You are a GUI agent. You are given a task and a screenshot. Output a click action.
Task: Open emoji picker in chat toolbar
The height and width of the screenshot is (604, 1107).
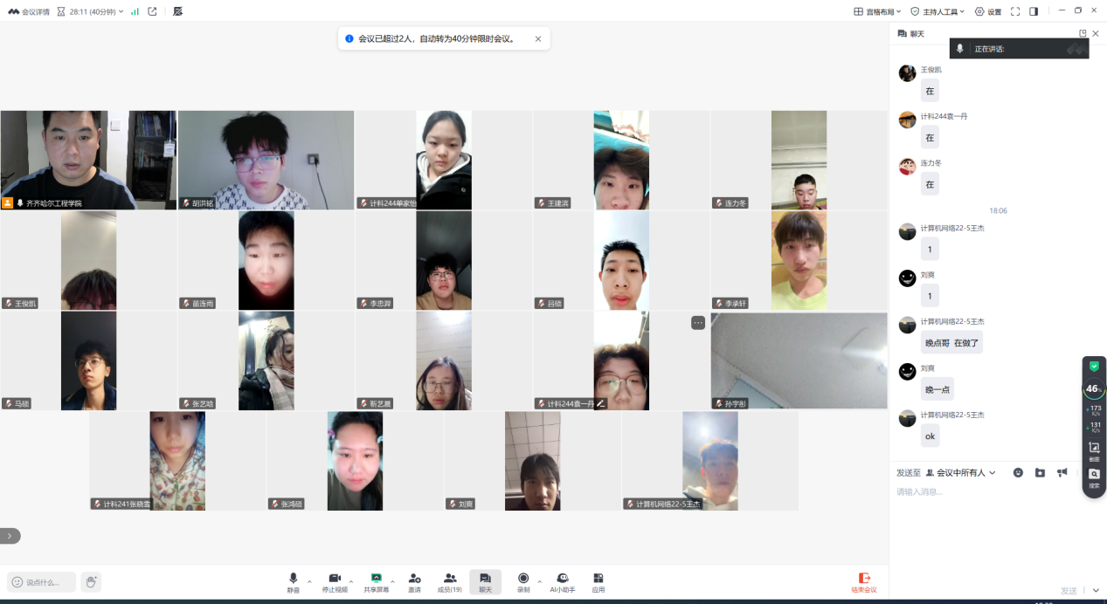pos(1018,472)
